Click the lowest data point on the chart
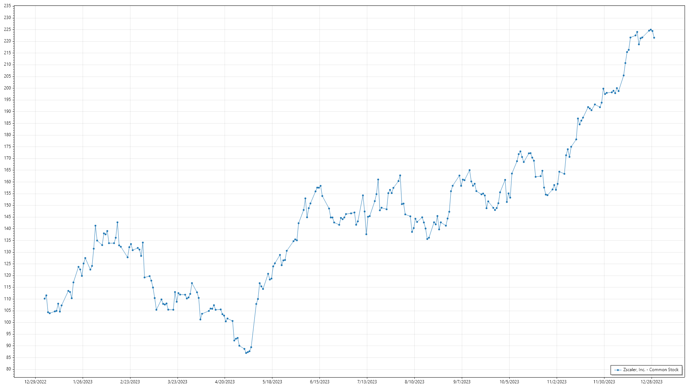 coord(246,353)
